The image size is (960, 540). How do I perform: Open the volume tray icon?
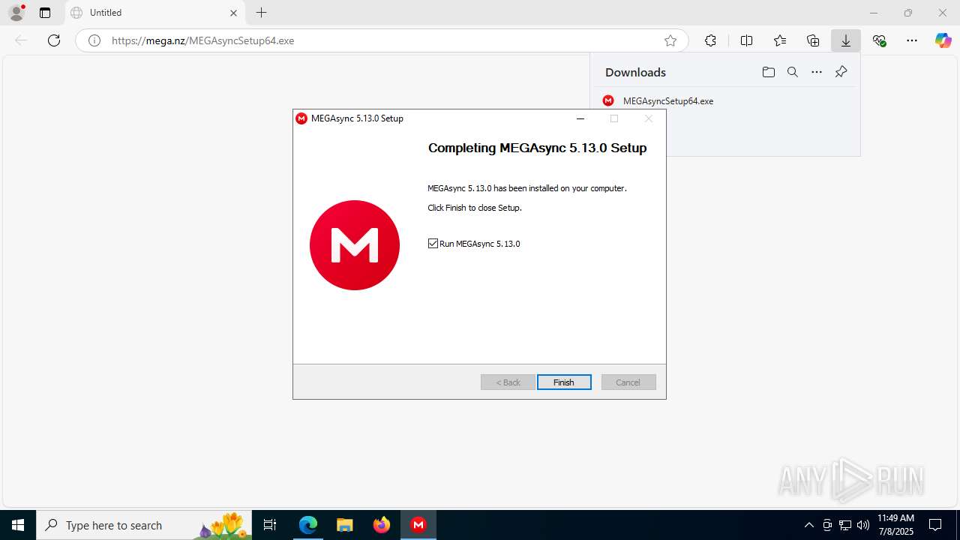click(x=863, y=525)
